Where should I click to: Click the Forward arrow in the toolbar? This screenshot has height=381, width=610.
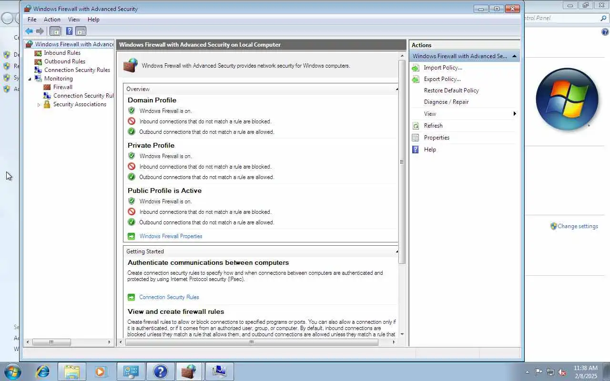pyautogui.click(x=40, y=31)
